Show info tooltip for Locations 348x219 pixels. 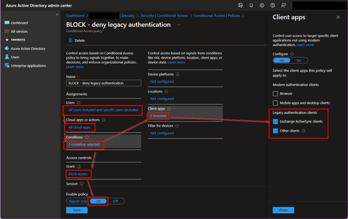(167, 91)
